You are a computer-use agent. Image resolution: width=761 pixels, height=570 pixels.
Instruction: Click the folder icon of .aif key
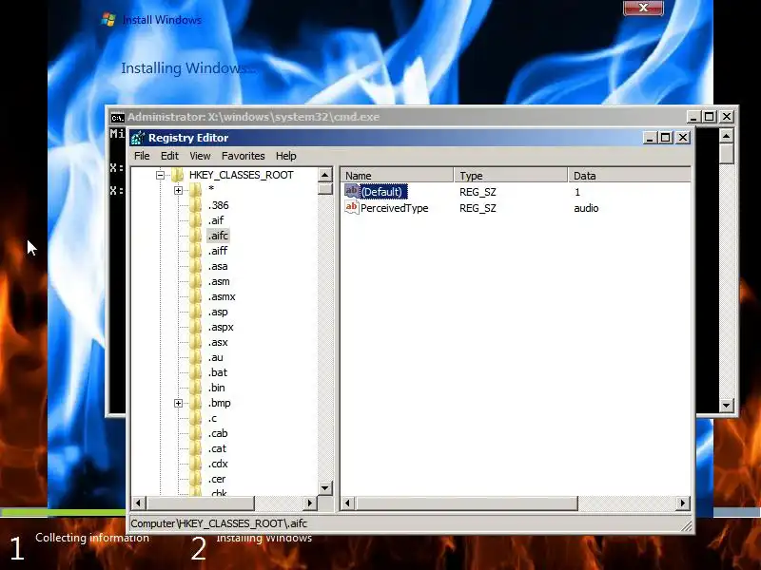(x=195, y=220)
